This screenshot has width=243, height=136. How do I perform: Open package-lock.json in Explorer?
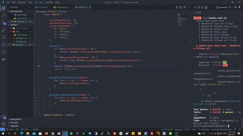22,38
